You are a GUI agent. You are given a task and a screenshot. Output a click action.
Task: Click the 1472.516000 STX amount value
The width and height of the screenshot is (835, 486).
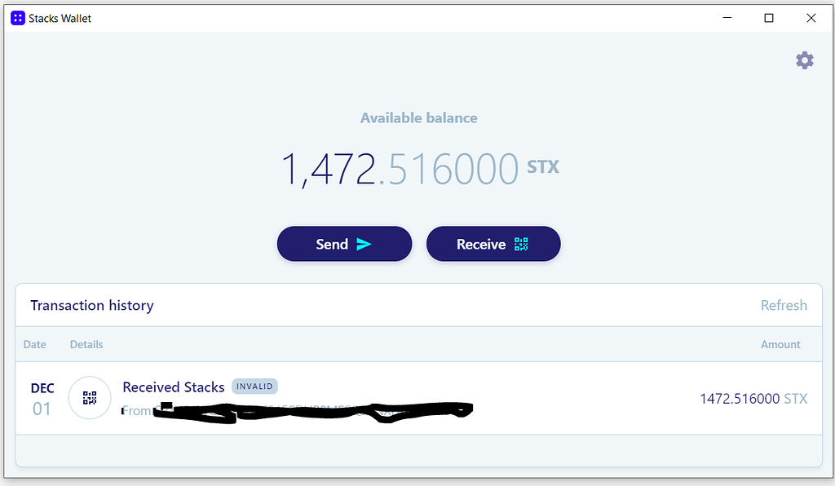pos(753,398)
